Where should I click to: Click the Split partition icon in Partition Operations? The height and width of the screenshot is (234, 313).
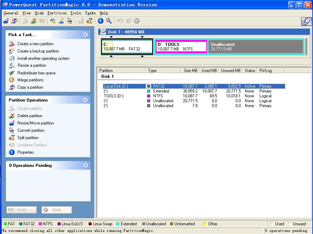click(x=12, y=138)
